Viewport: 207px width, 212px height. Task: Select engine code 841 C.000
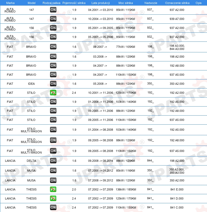(177, 207)
